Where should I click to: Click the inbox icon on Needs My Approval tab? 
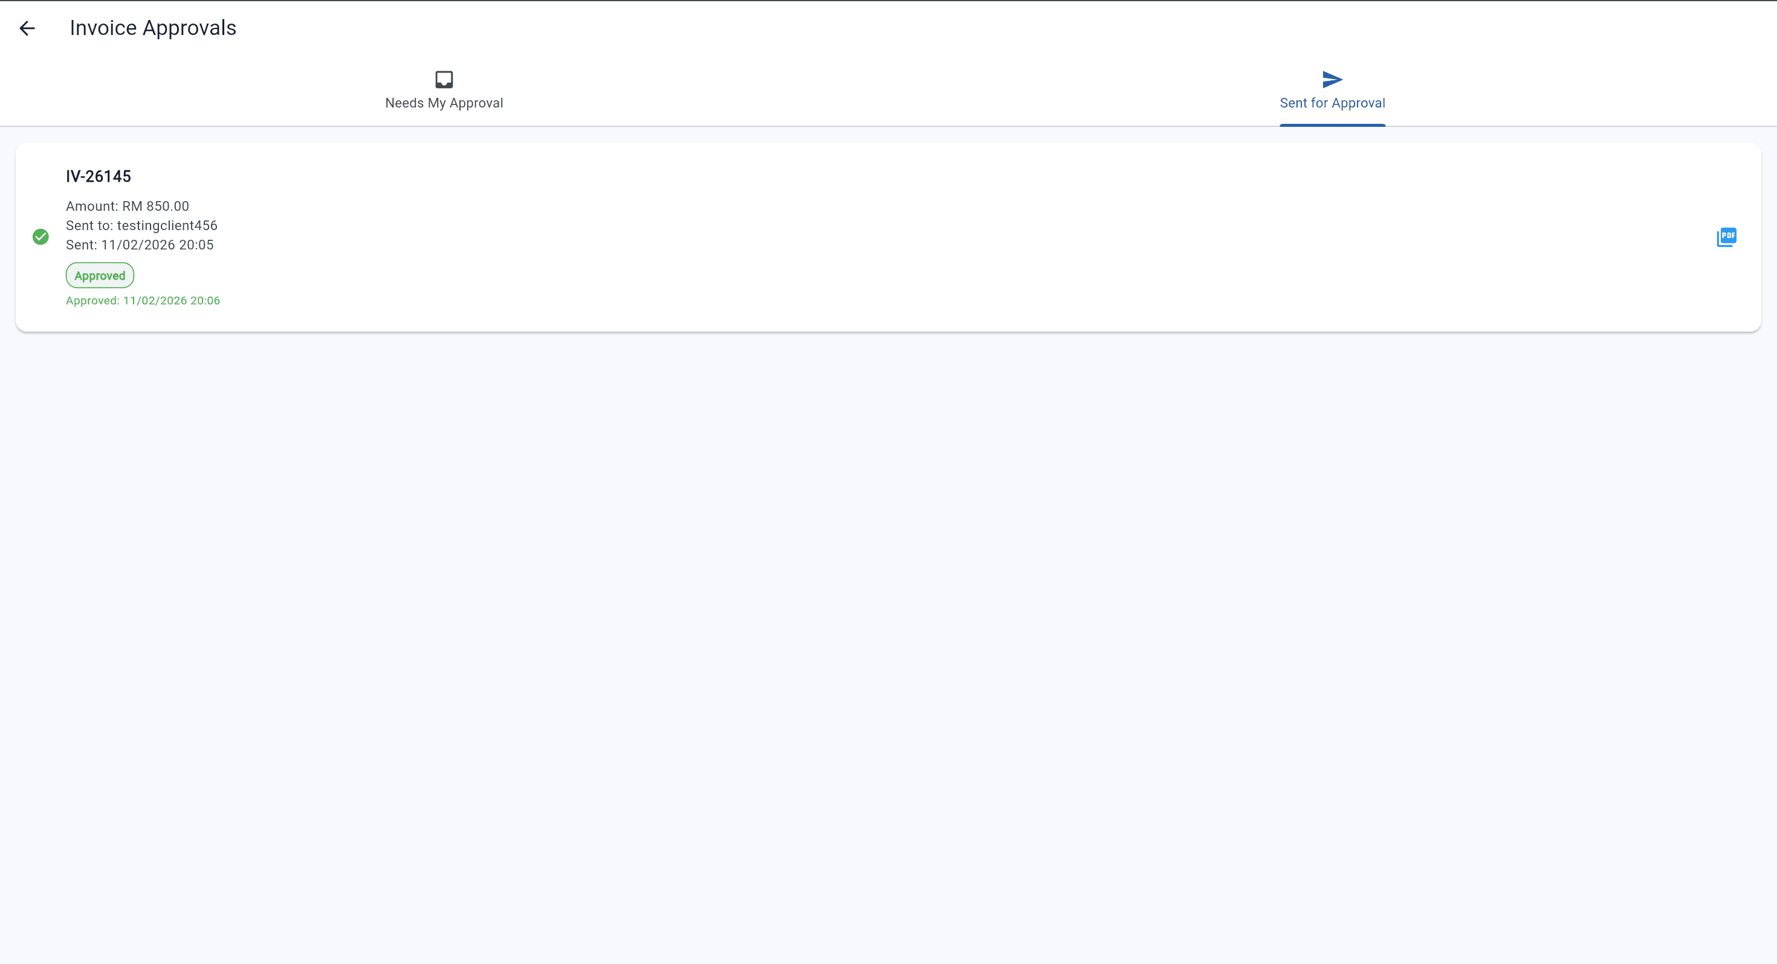coord(443,79)
